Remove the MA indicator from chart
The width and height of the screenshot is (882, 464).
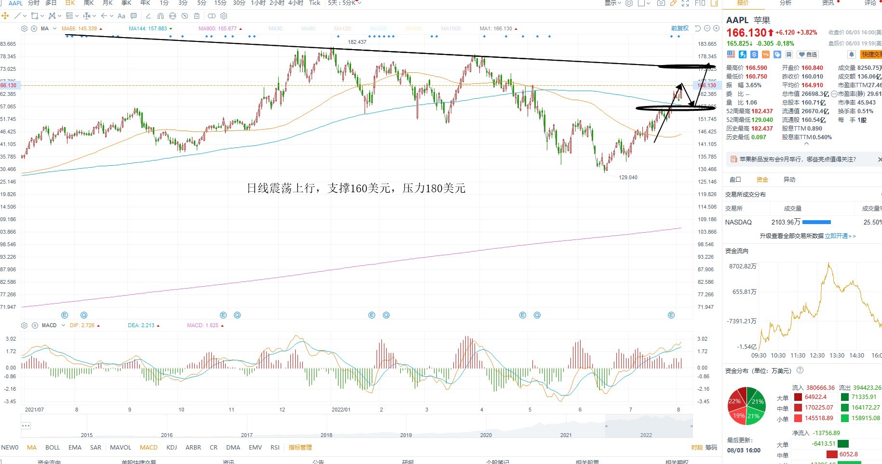click(x=34, y=28)
